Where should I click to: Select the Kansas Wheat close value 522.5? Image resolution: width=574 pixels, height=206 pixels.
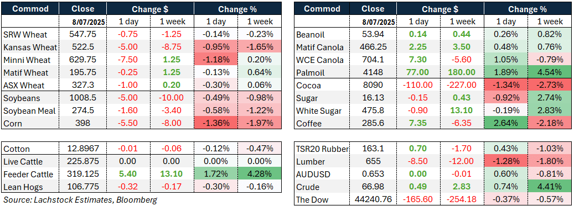coord(82,47)
